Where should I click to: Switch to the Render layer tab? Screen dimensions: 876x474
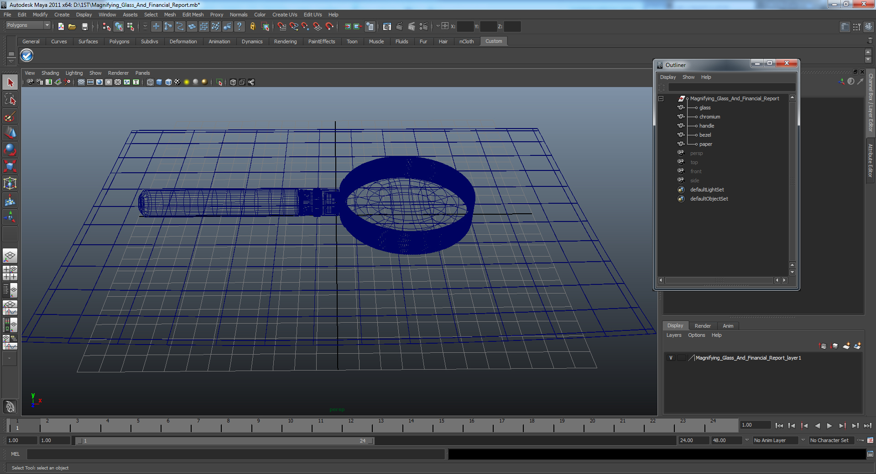point(703,326)
